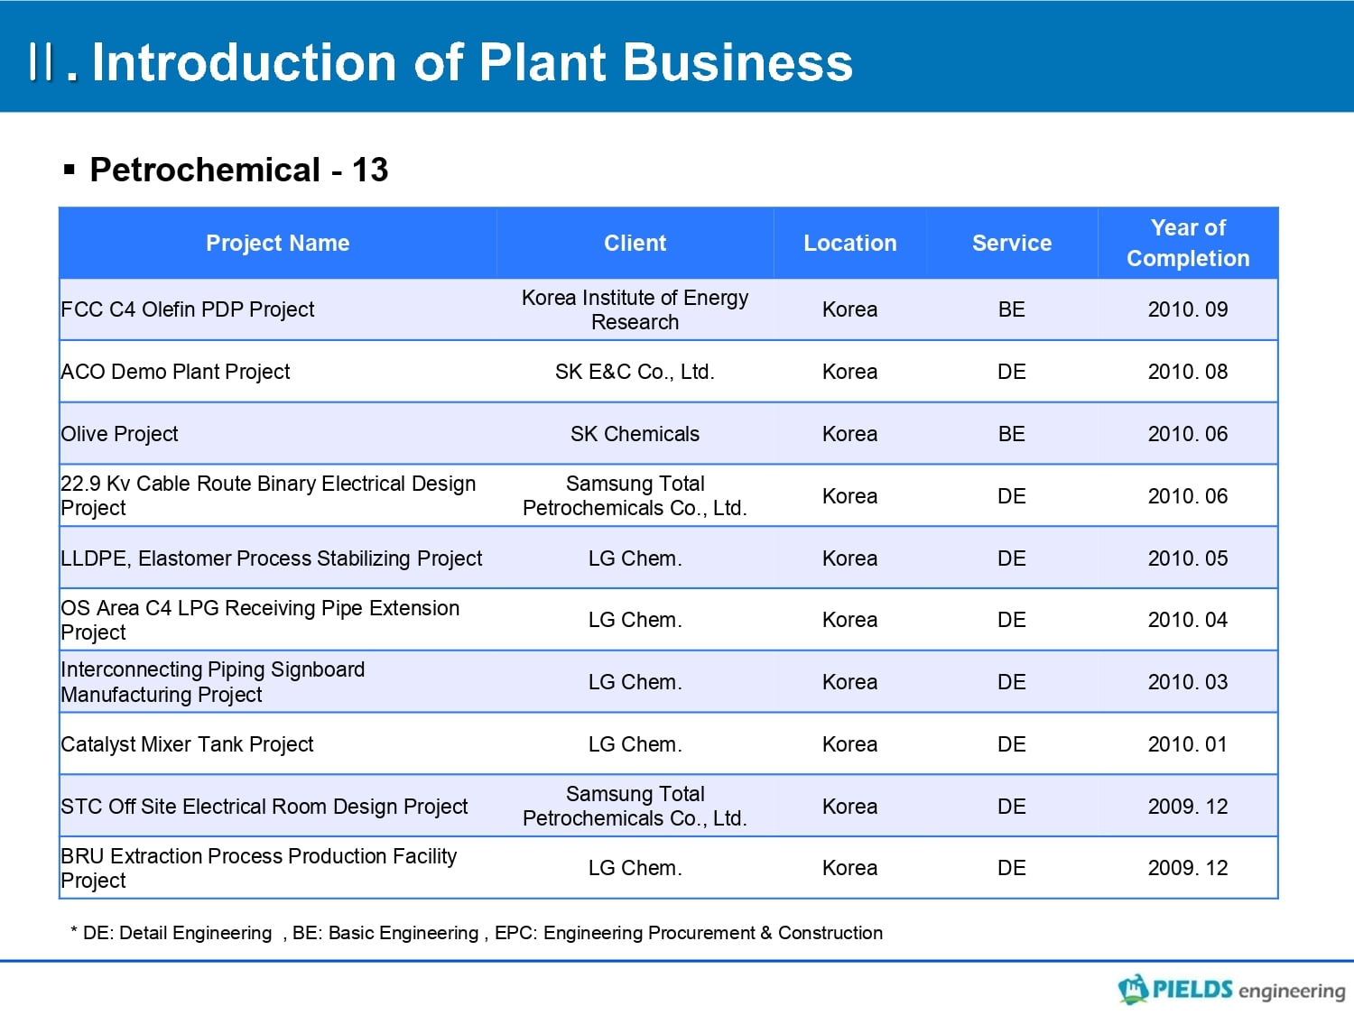1354x1015 pixels.
Task: Click Korea location in FCC C4 Olefin row
Action: pos(849,309)
